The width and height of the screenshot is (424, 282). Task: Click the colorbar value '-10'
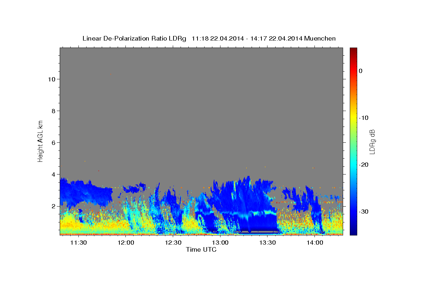(x=364, y=118)
